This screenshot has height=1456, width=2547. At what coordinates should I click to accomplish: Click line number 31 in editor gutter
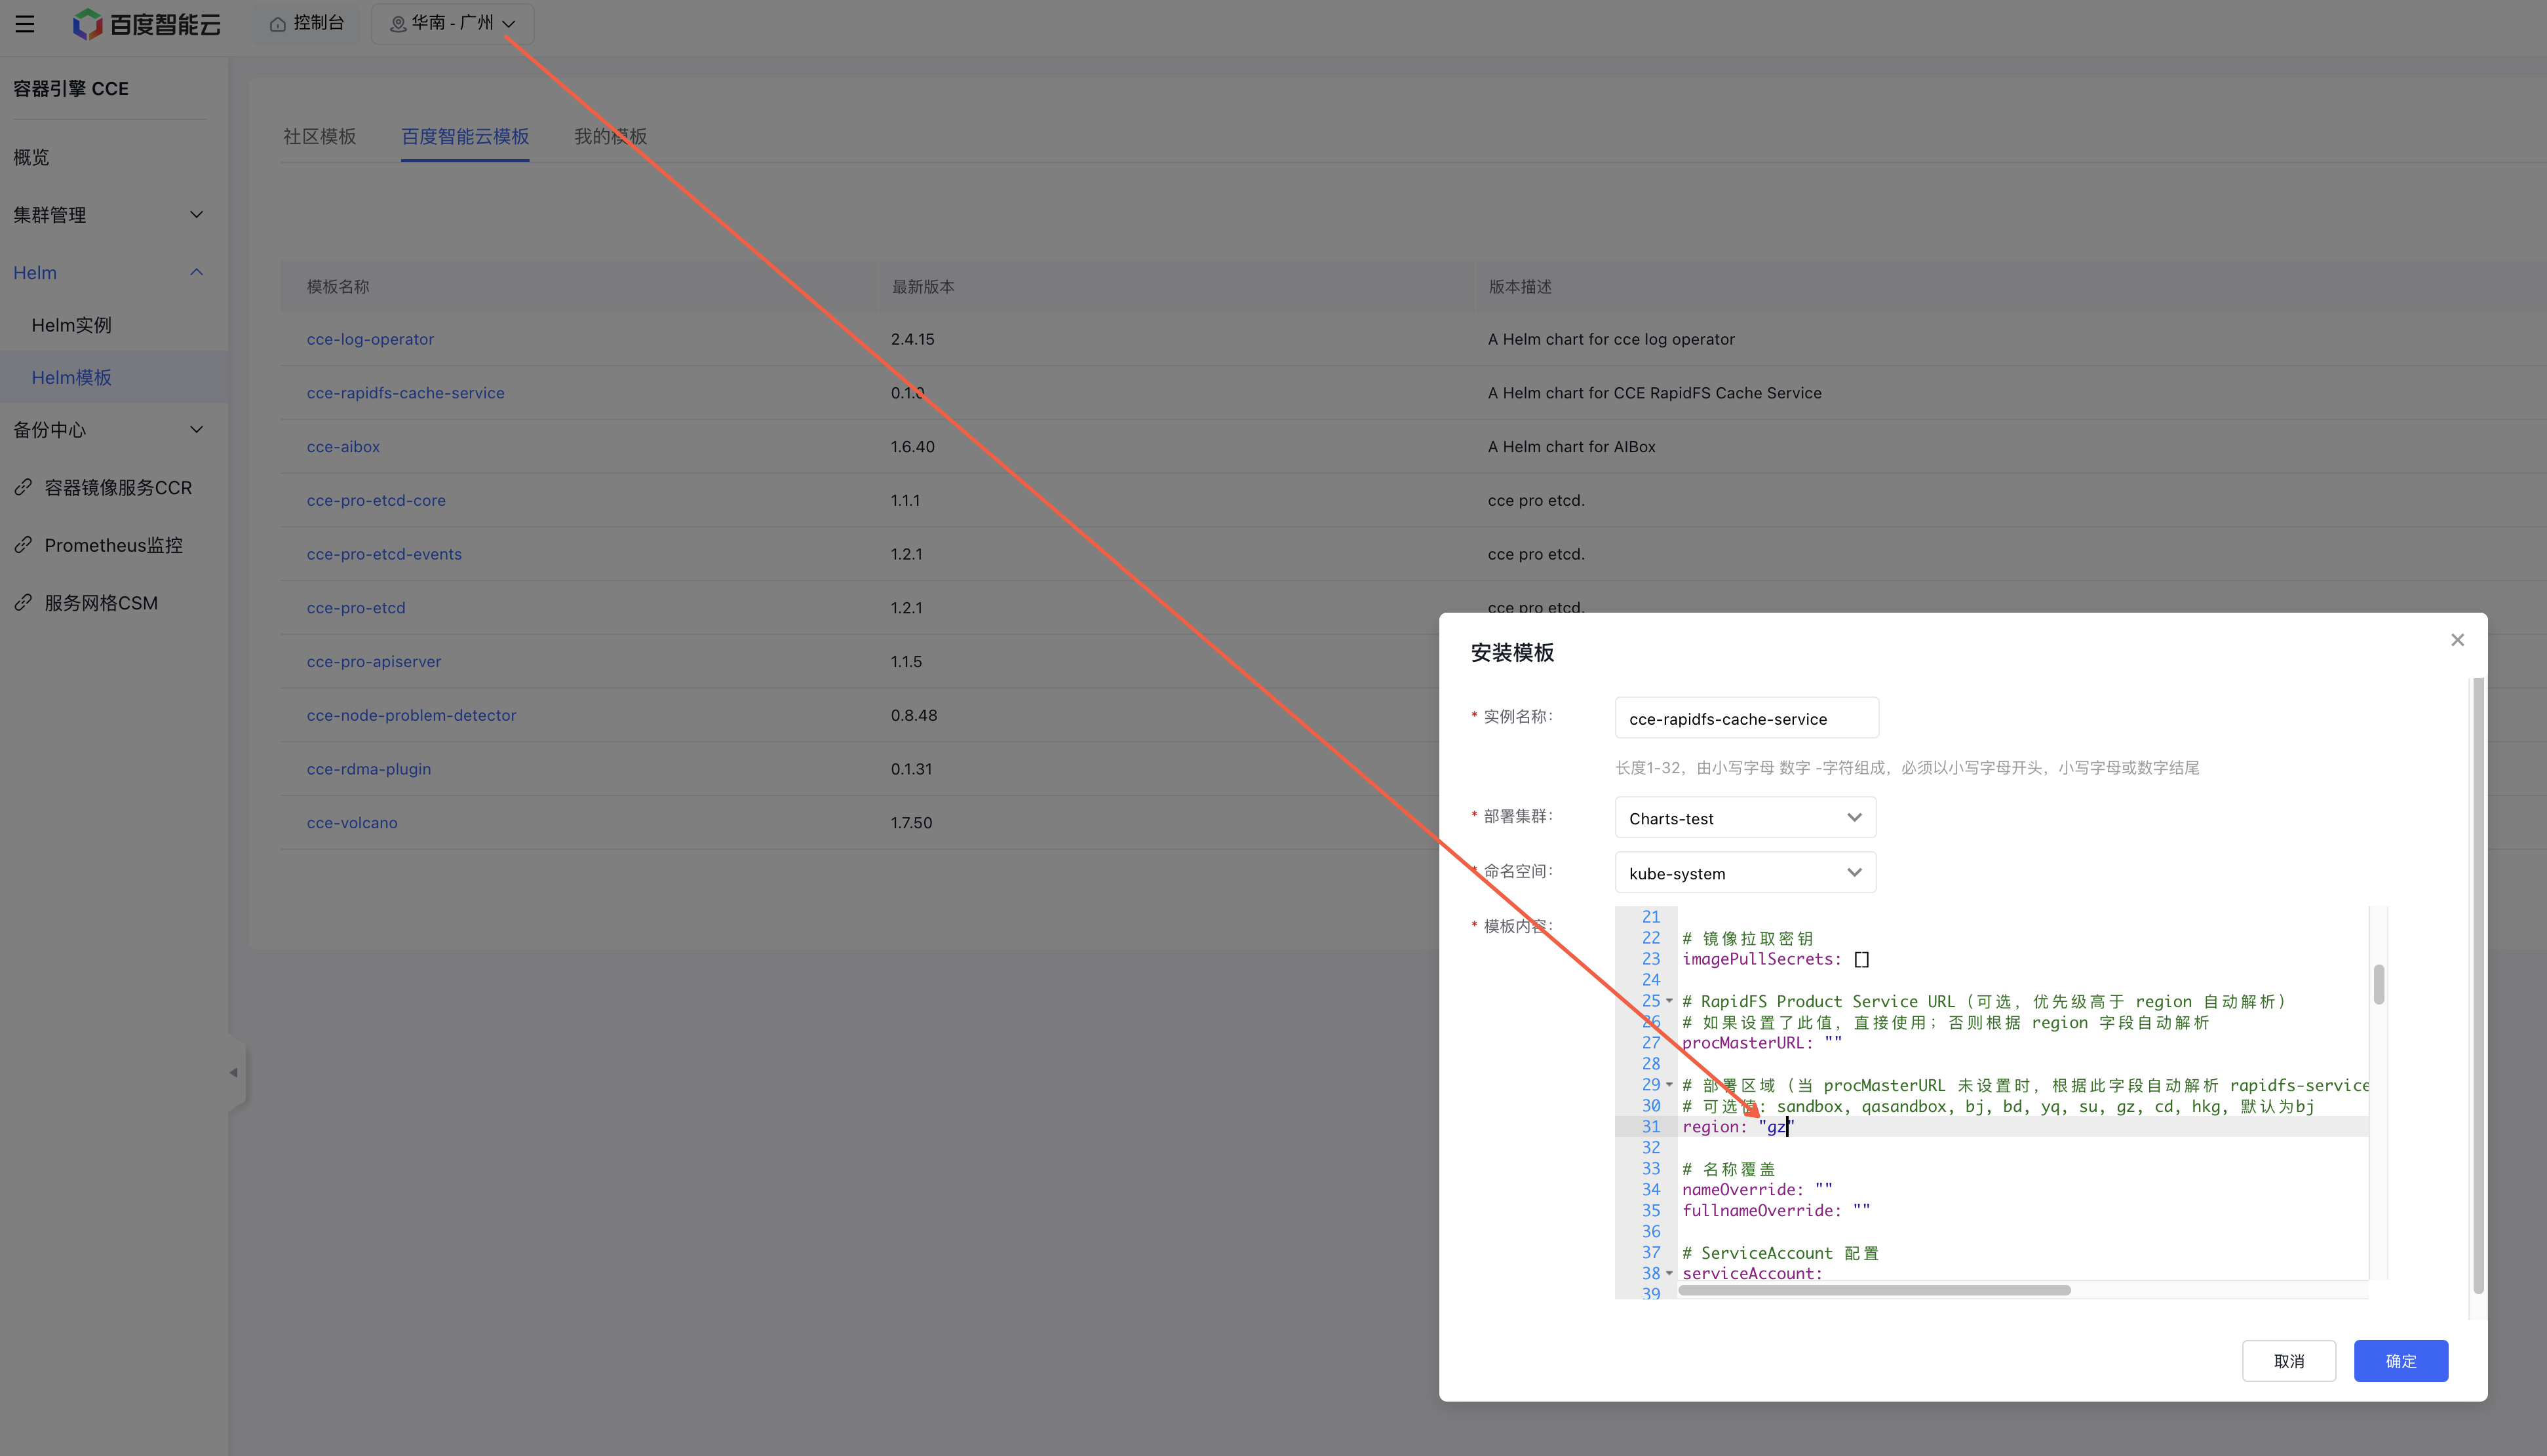1650,1127
